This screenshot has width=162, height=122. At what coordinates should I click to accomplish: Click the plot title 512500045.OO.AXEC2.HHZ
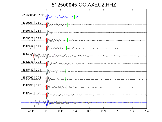click(x=84, y=5)
